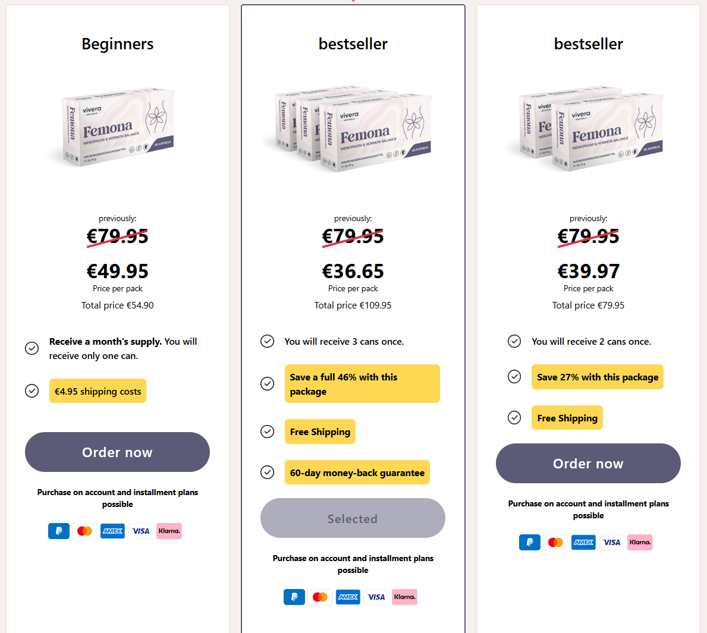Toggle the checkmark beside Receive a month's supply
707x633 pixels.
(x=32, y=348)
